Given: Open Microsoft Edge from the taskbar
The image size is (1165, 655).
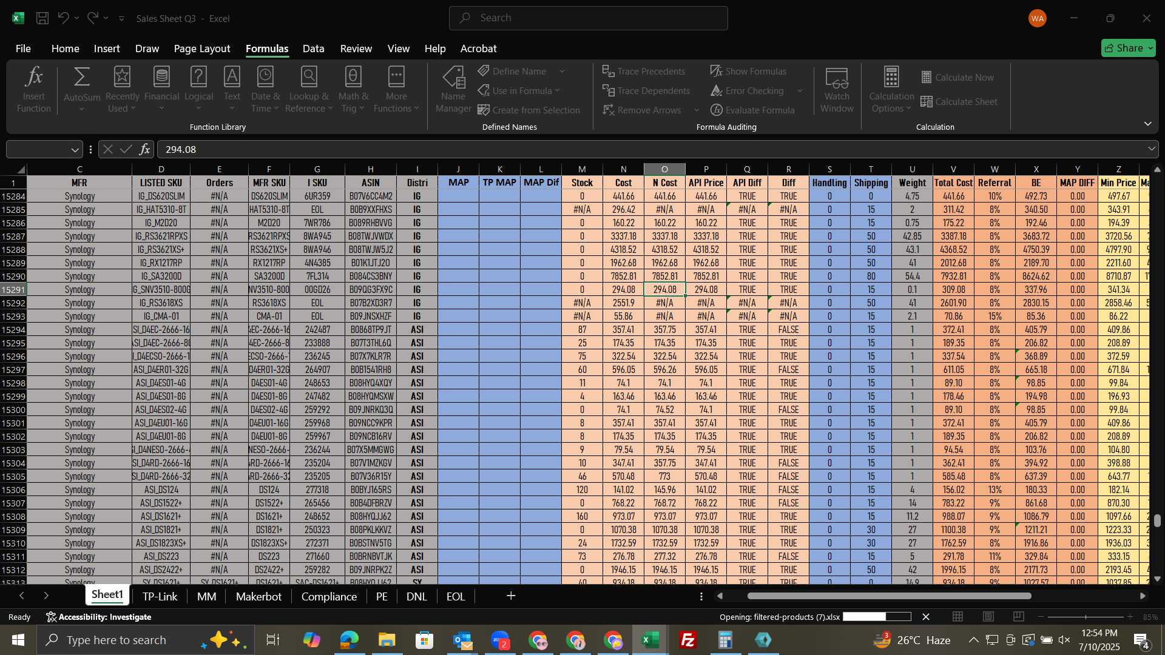Looking at the screenshot, I should pyautogui.click(x=349, y=640).
